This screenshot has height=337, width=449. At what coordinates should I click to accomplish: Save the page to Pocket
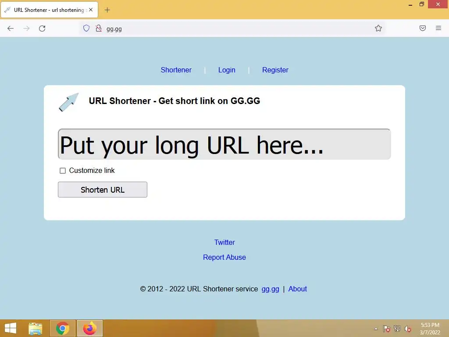[x=423, y=28]
